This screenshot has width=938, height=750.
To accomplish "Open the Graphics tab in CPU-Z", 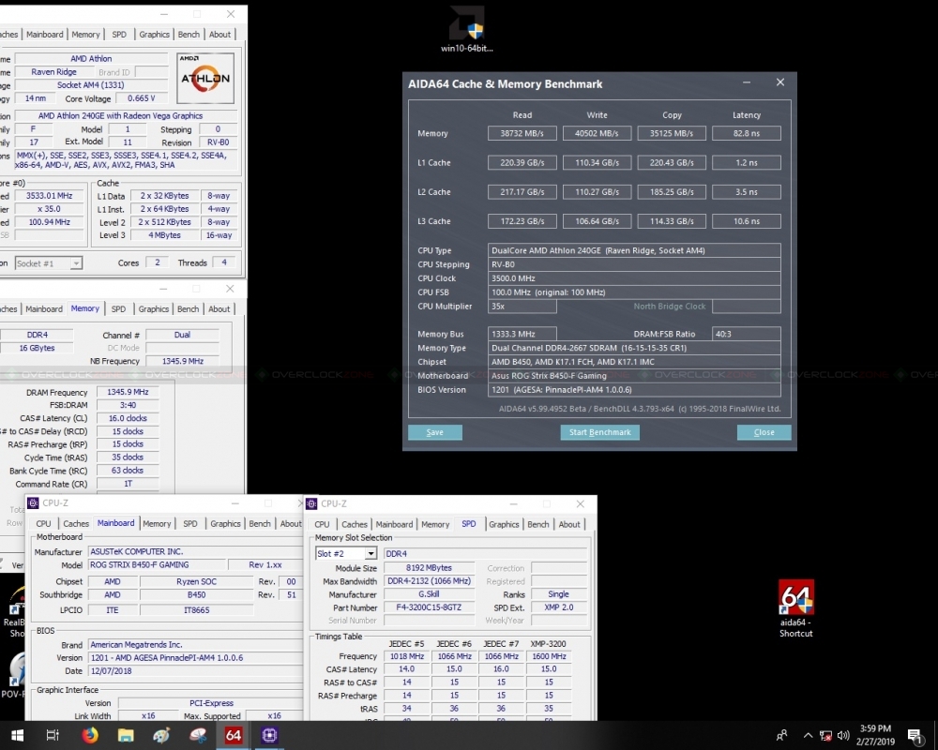I will [x=506, y=525].
